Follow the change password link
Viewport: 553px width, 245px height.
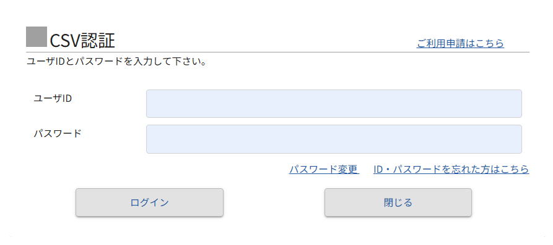pyautogui.click(x=324, y=170)
